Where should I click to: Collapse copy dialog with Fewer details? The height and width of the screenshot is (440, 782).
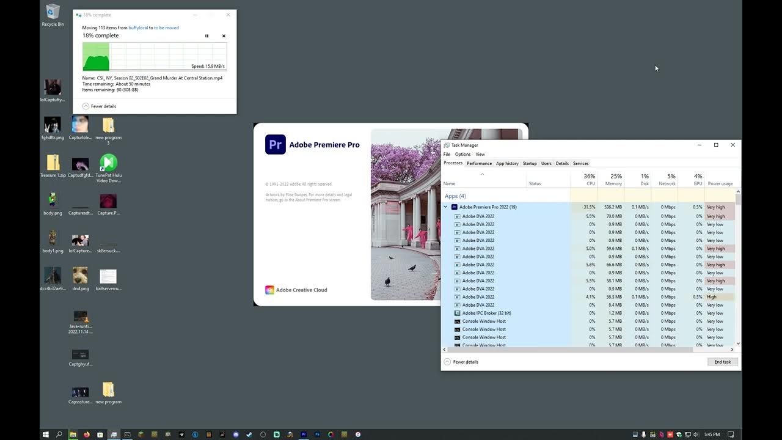[100, 106]
